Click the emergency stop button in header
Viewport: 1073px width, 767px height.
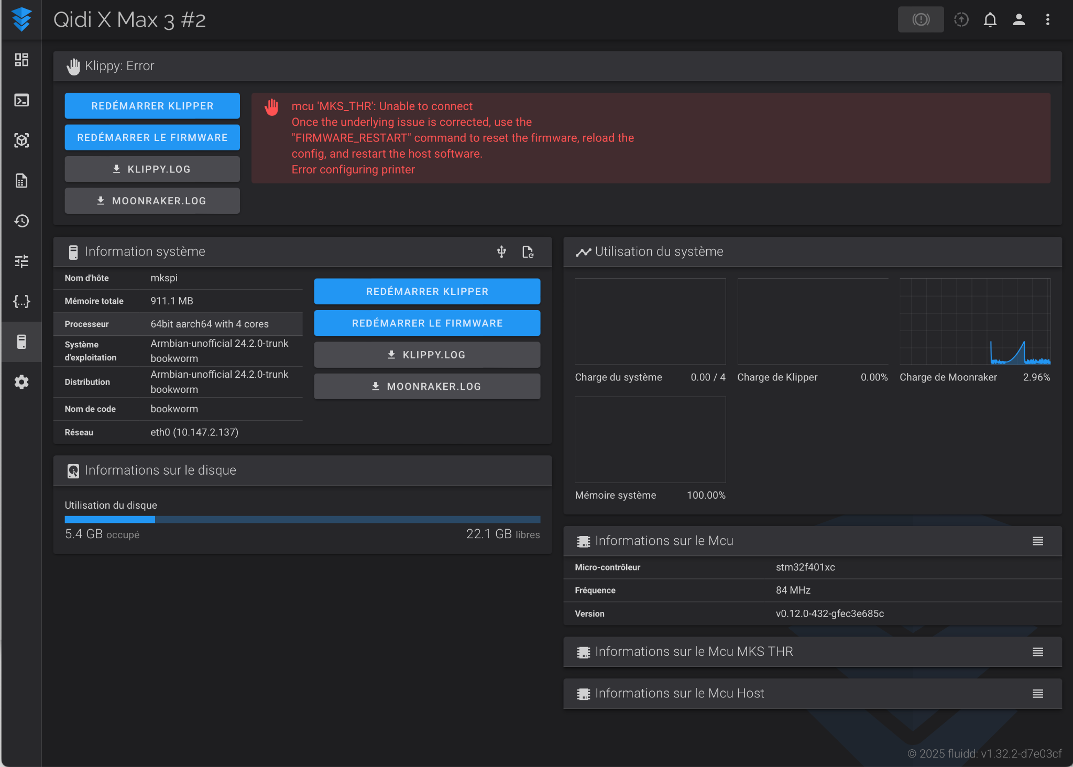(x=921, y=20)
